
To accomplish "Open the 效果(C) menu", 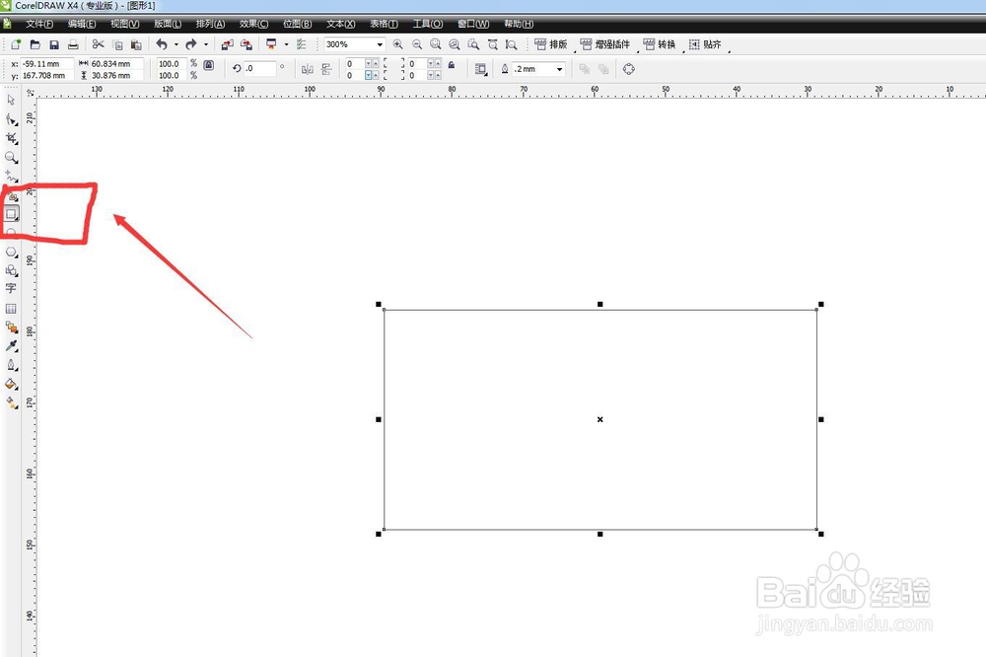I will [253, 24].
